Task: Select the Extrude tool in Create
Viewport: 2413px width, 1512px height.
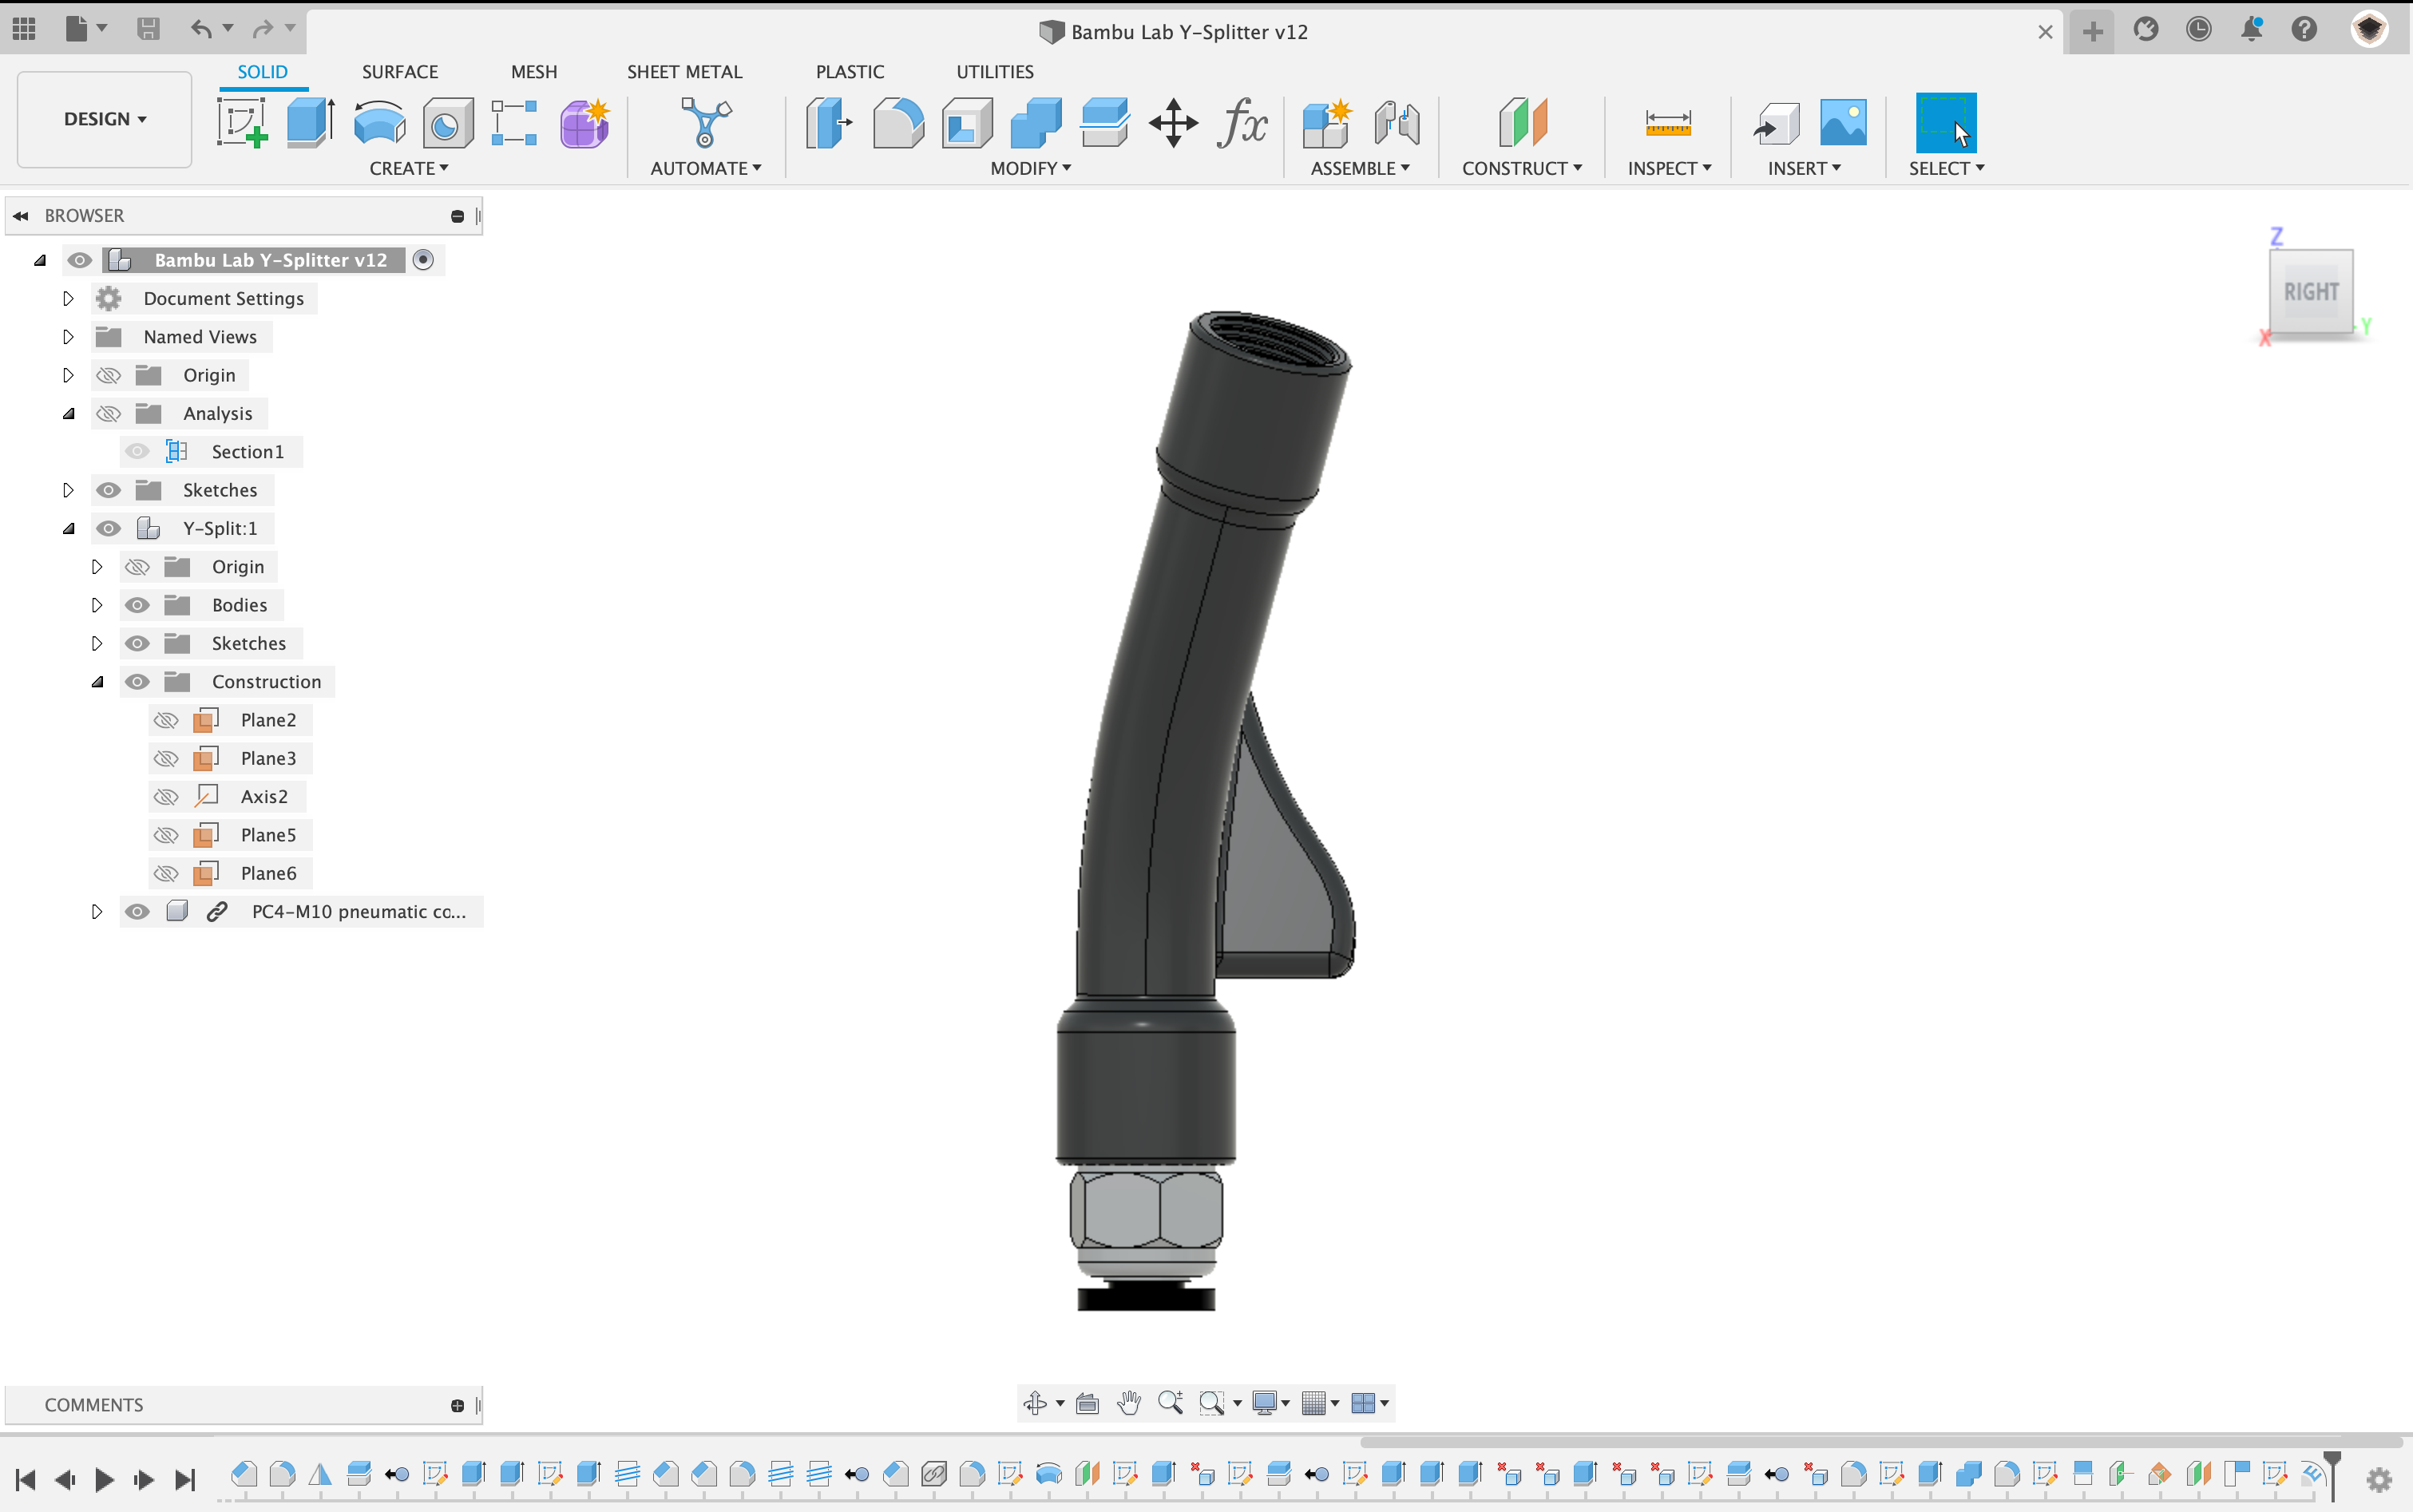Action: tap(310, 121)
